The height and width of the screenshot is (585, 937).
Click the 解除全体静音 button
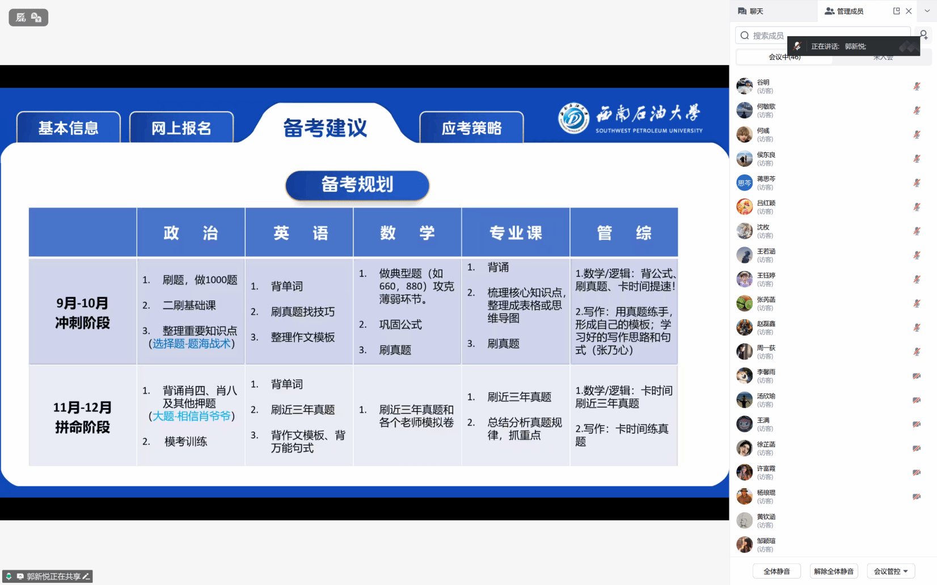pyautogui.click(x=833, y=571)
